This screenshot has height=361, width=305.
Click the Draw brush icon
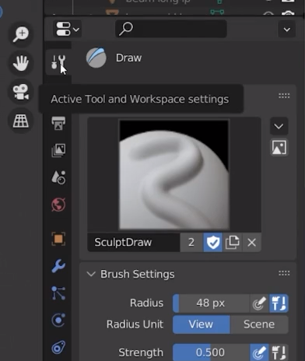tap(96, 58)
